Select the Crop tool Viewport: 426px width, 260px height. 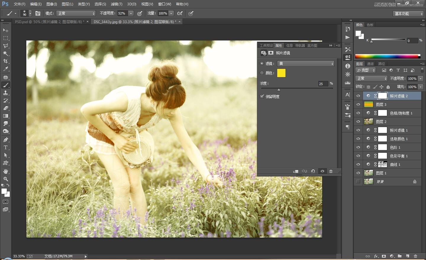(5, 61)
